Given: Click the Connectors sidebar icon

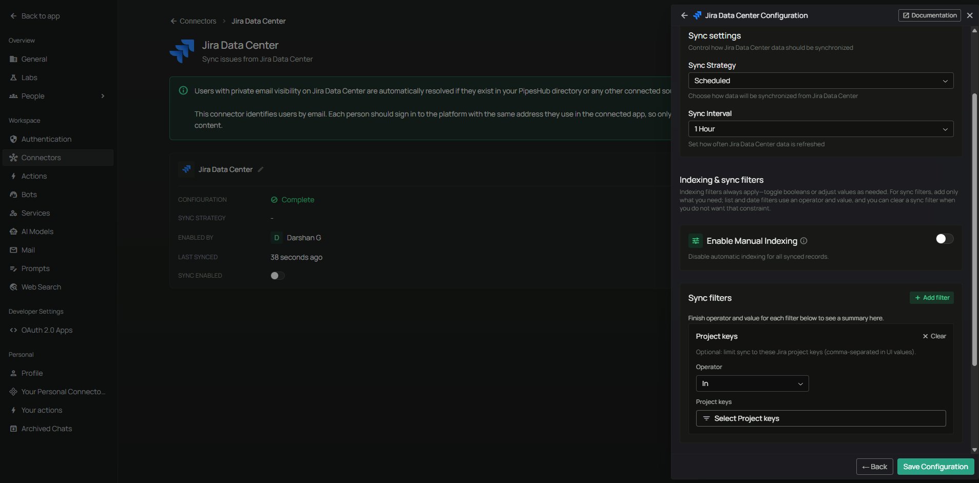Looking at the screenshot, I should tap(13, 158).
